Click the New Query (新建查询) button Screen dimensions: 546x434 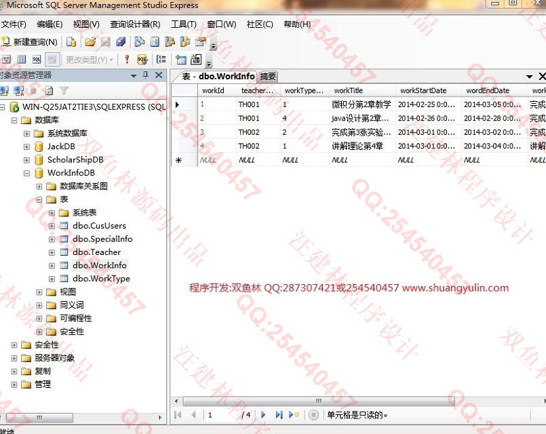tap(29, 42)
